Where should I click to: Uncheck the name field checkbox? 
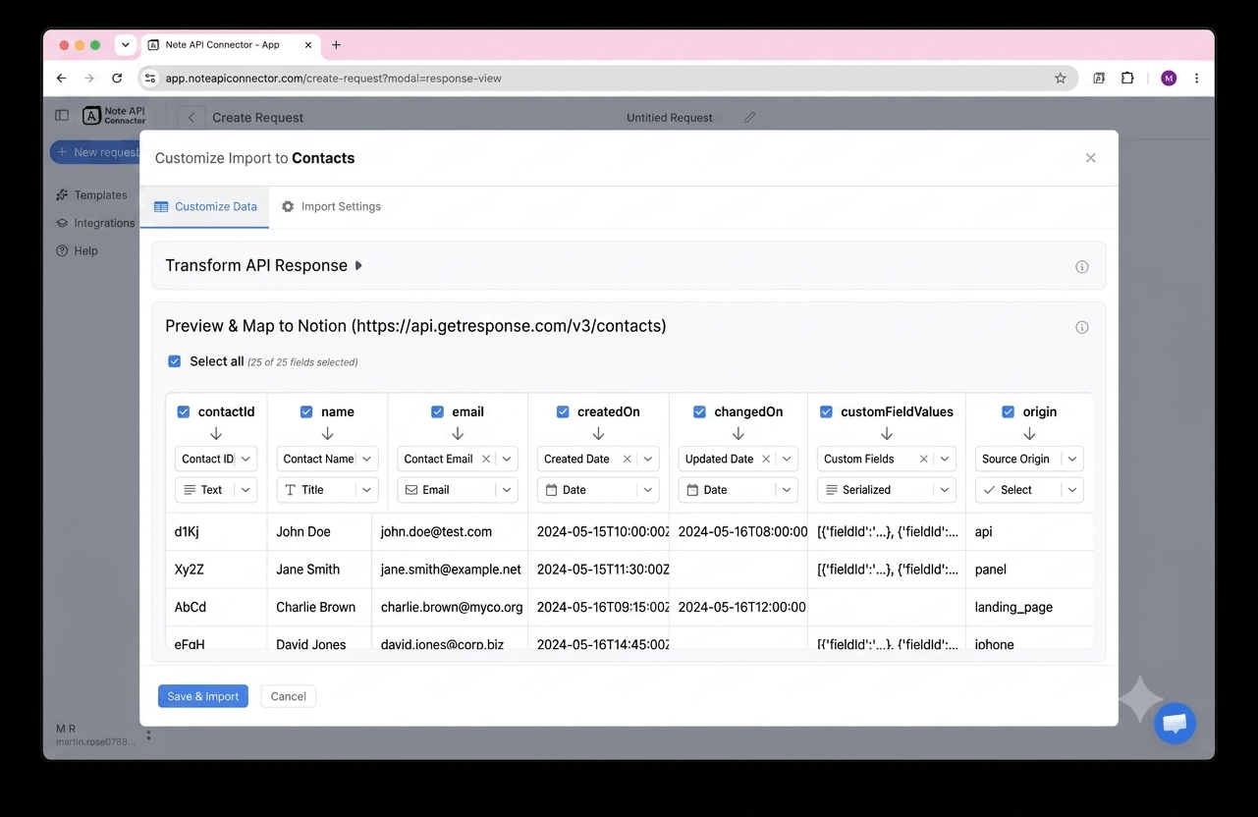pos(306,411)
